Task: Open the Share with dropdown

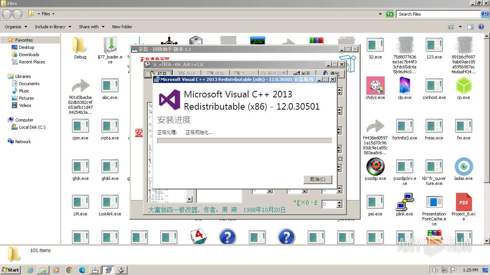Action: (x=91, y=27)
